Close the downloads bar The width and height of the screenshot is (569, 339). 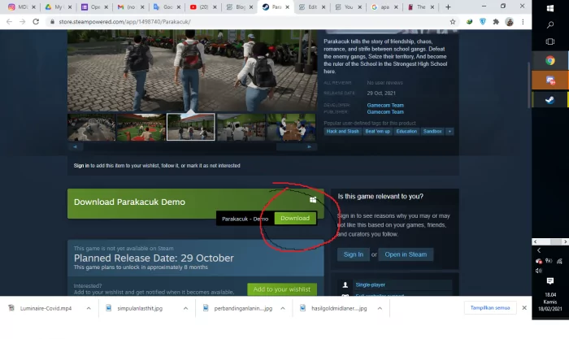[x=524, y=308]
